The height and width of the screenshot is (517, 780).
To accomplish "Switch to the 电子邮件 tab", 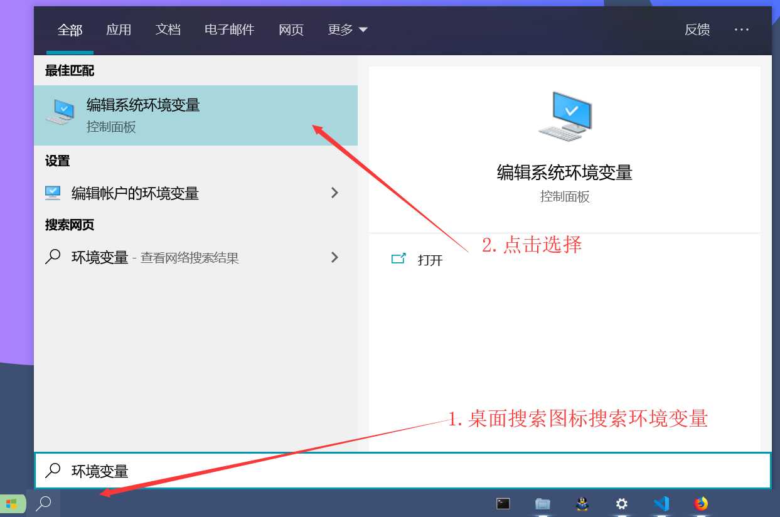I will pyautogui.click(x=229, y=30).
